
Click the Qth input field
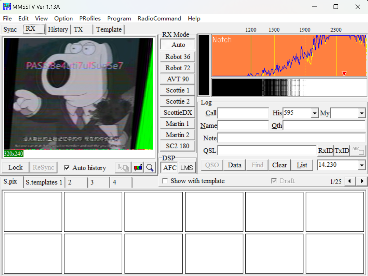324,125
